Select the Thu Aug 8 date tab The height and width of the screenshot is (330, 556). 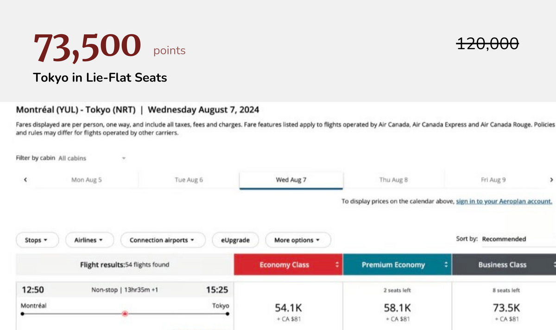[393, 180]
